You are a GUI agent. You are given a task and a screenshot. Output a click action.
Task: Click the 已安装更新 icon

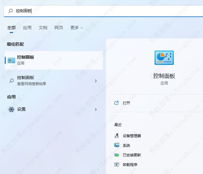[116, 155]
